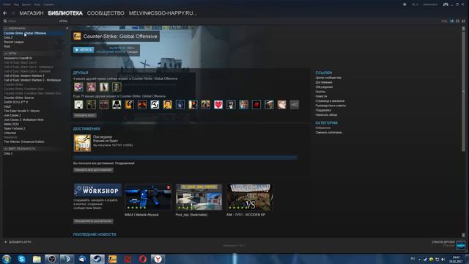469x264 pixels.
Task: Open the red heart friend avatar
Action: click(218, 104)
